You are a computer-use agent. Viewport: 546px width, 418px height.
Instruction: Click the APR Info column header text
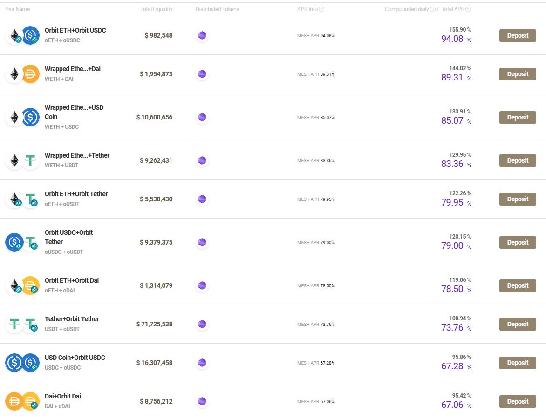307,9
